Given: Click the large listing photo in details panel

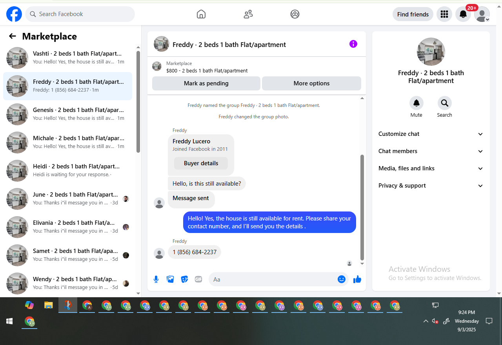Looking at the screenshot, I should (x=431, y=52).
